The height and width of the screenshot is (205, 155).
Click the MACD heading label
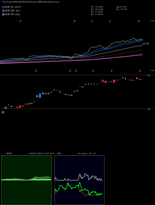pyautogui.click(x=9, y=153)
